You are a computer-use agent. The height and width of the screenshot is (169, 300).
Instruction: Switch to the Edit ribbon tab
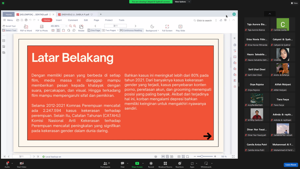86,20
